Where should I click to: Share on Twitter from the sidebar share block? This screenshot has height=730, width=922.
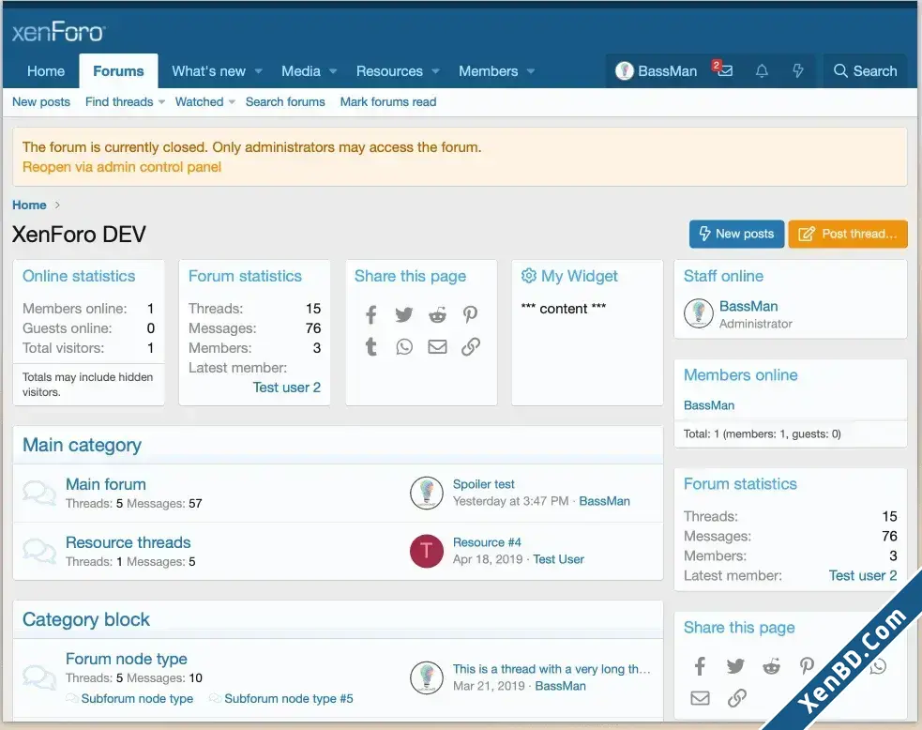[x=735, y=666]
